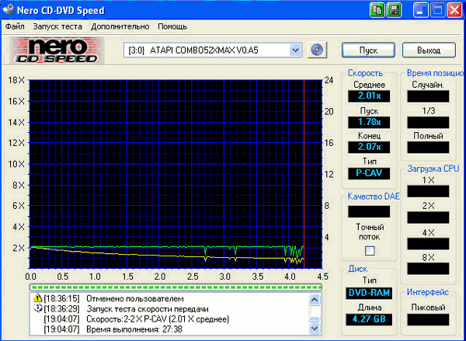
Task: Click the Пиковый interface value field
Action: pos(428,319)
